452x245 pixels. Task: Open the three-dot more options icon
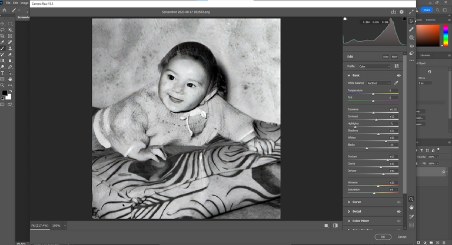pos(411,61)
